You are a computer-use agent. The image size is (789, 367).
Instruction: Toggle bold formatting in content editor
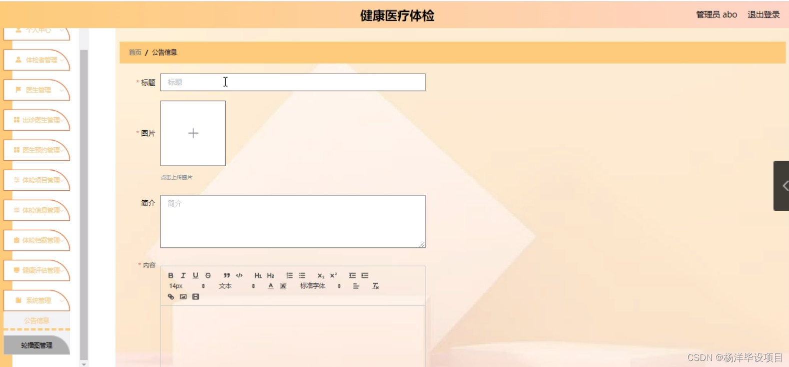coord(171,275)
